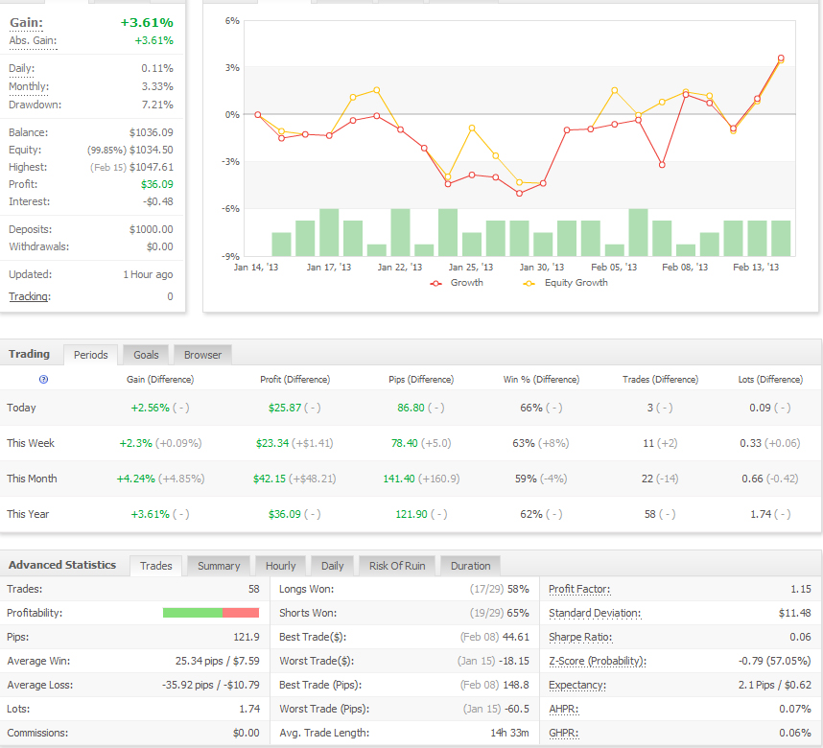Open the Hourly statistics tab

tap(281, 566)
